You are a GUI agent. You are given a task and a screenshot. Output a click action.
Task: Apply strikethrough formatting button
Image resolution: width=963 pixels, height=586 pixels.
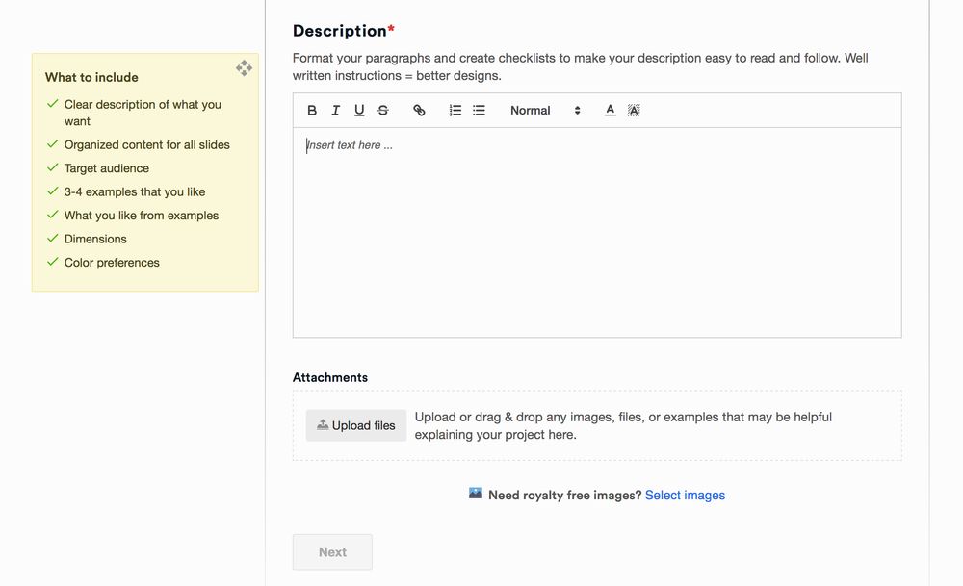coord(383,111)
